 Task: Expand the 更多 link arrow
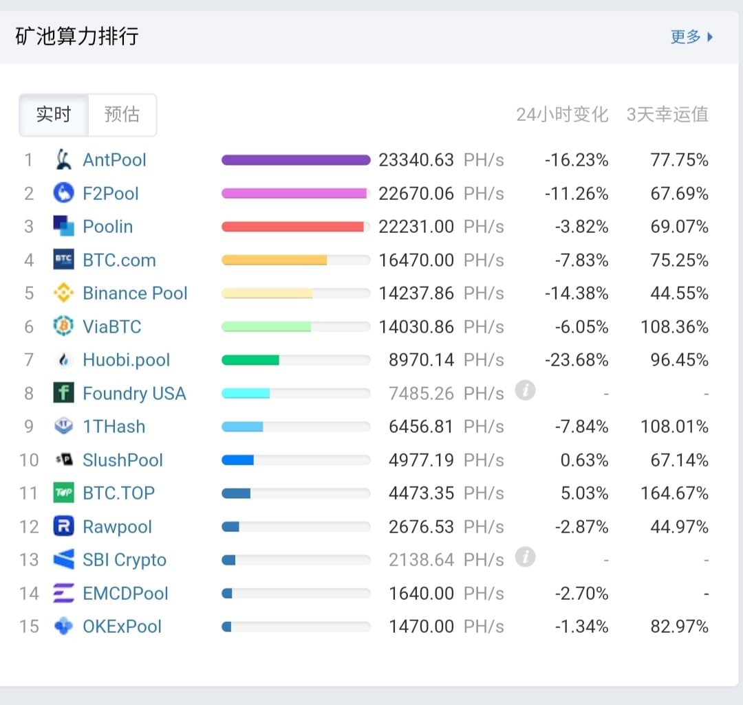710,37
